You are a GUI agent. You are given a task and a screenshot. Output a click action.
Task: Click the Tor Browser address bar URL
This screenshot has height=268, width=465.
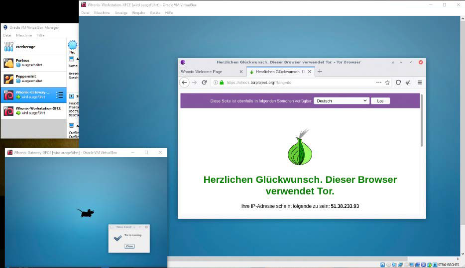[x=259, y=83]
